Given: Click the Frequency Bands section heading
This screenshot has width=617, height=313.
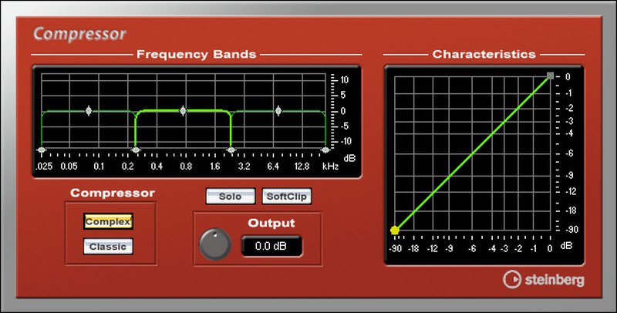Looking at the screenshot, I should 196,54.
